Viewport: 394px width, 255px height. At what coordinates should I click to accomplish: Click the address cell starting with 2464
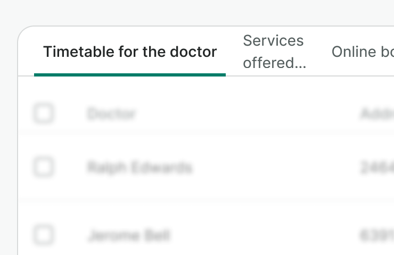(x=377, y=168)
